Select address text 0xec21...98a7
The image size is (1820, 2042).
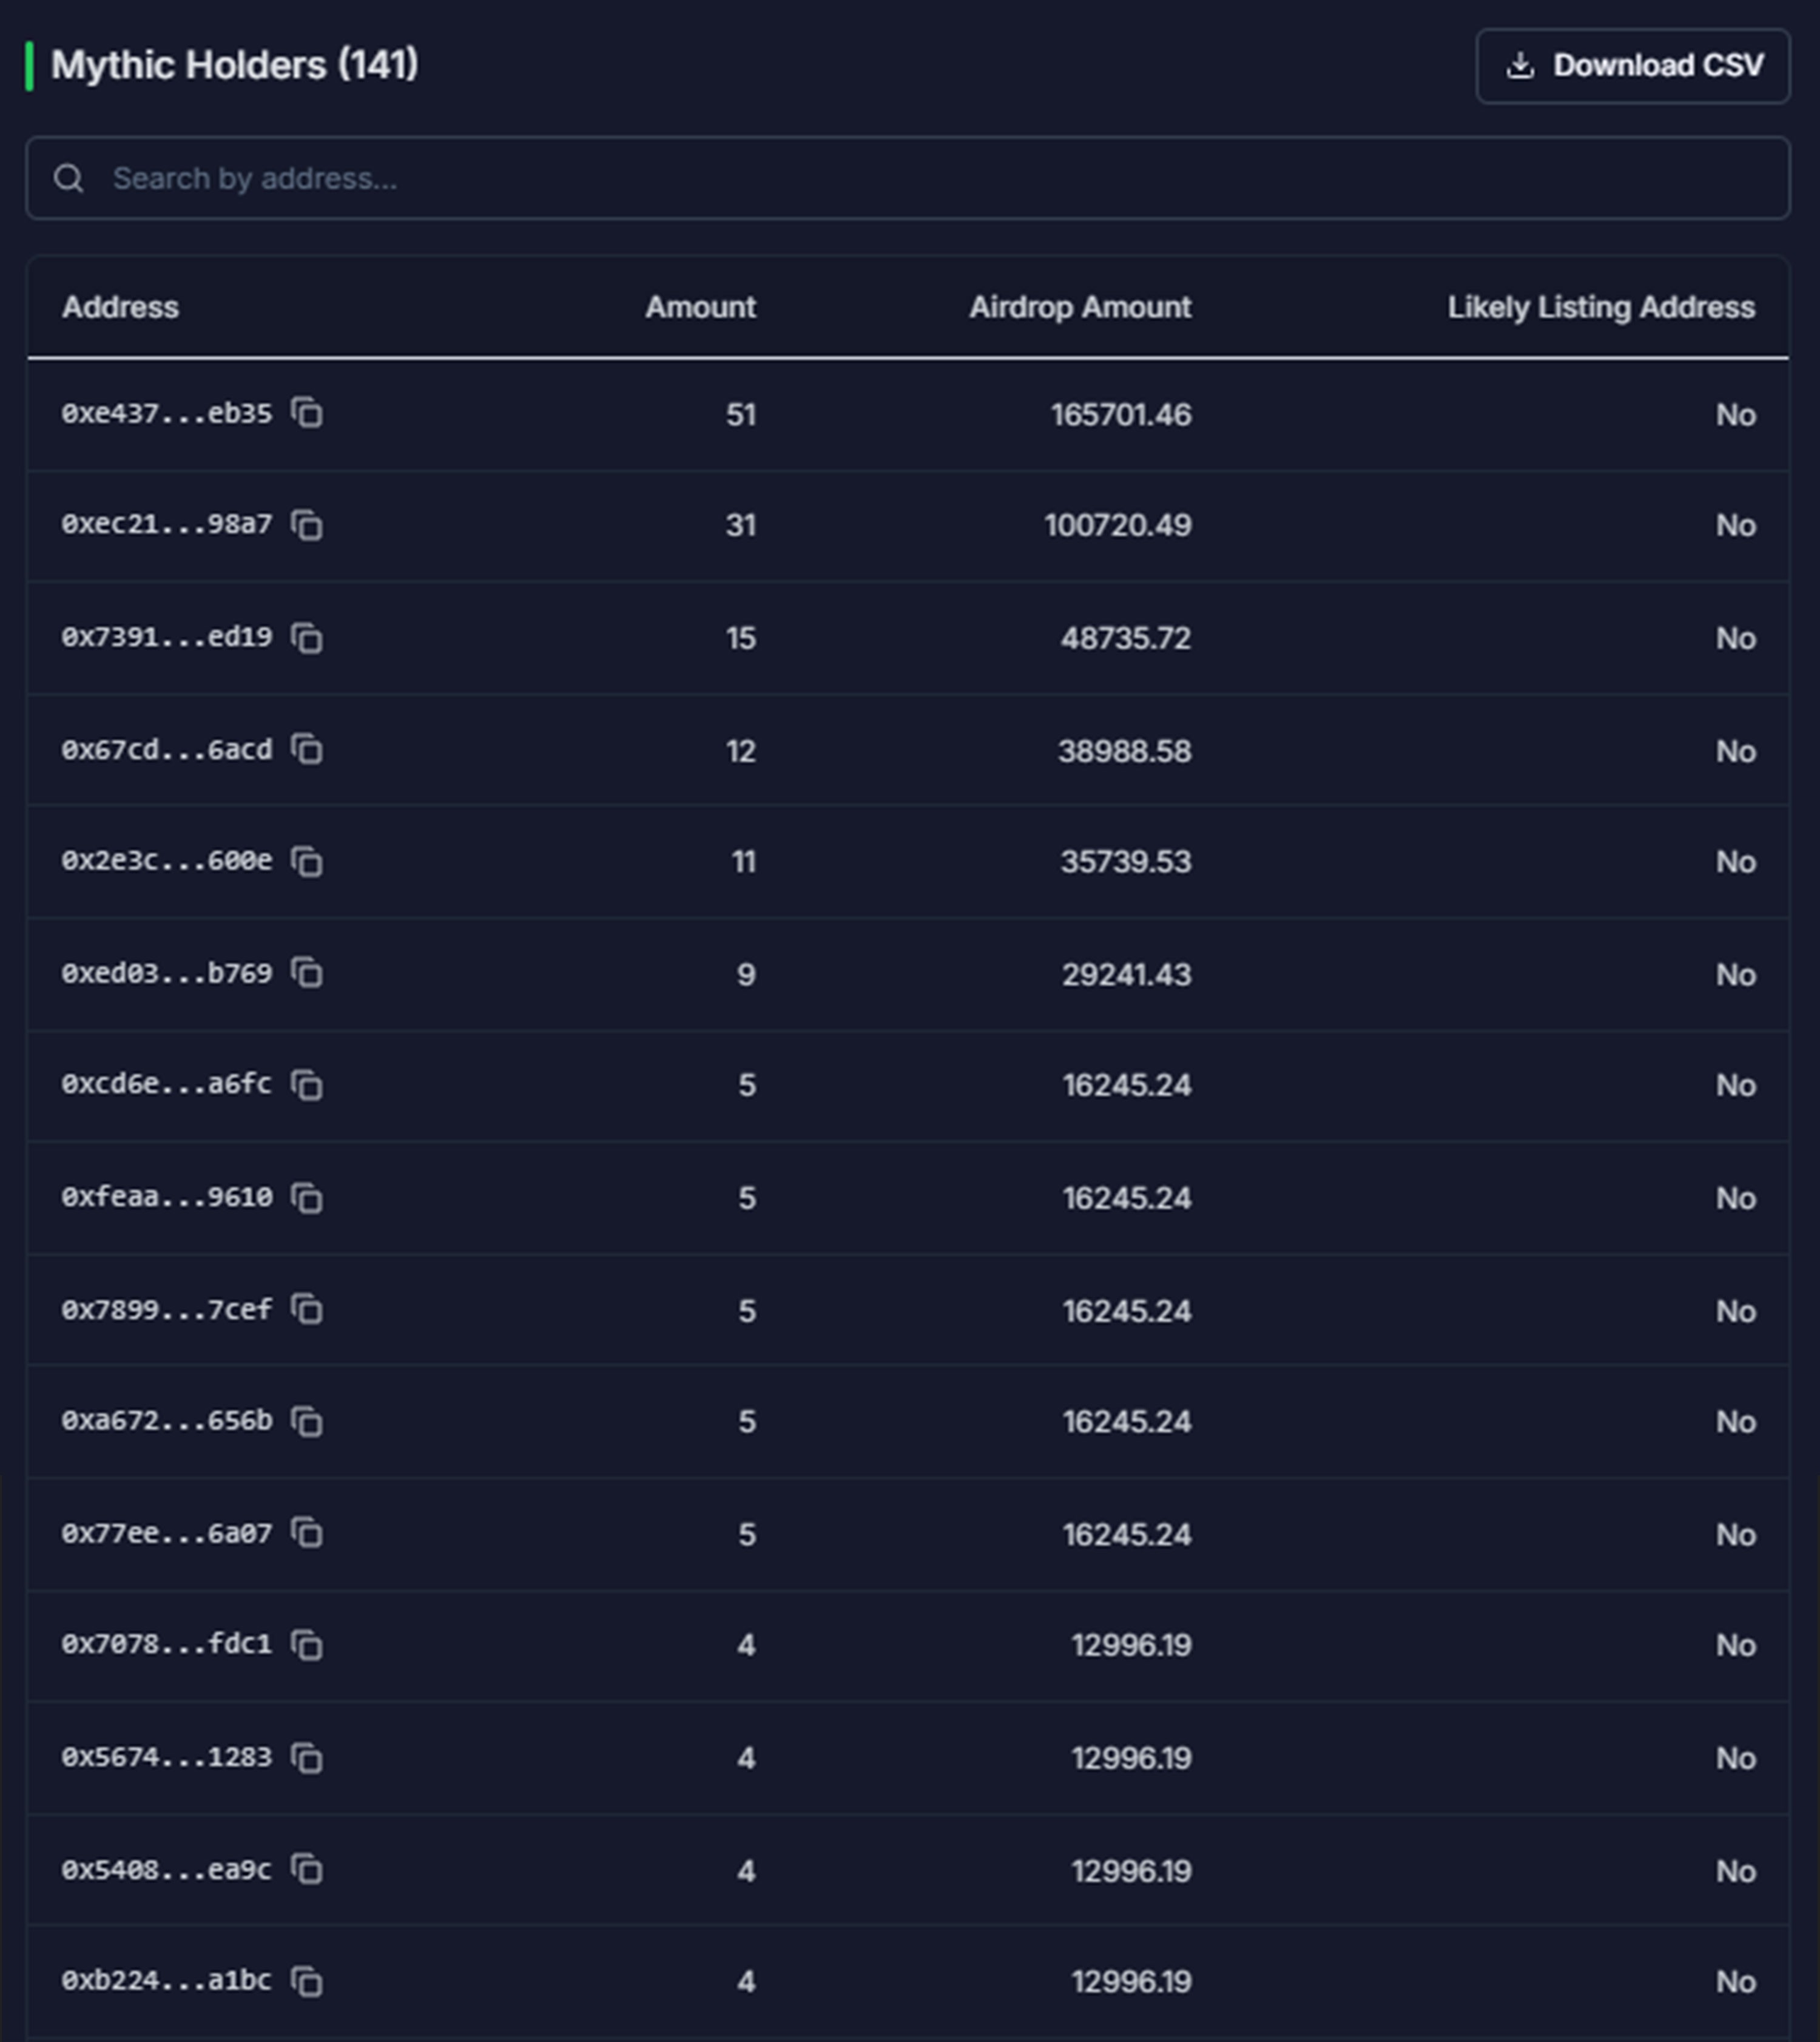[167, 524]
